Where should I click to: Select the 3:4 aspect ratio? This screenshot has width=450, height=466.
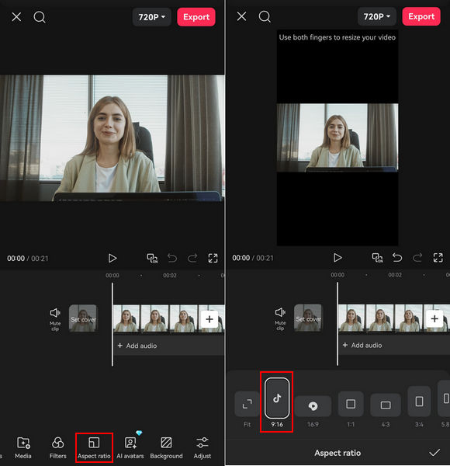[x=419, y=407]
